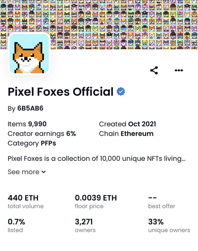Click the blue verified badge
Viewport: 198px width, 251px height.
[121, 92]
